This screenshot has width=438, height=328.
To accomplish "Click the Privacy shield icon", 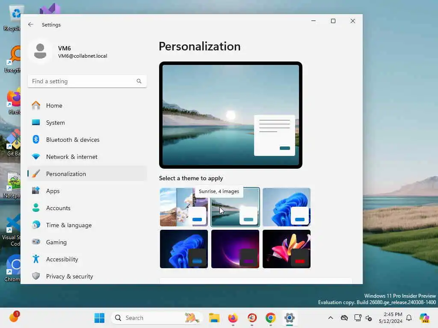I will 36,276.
